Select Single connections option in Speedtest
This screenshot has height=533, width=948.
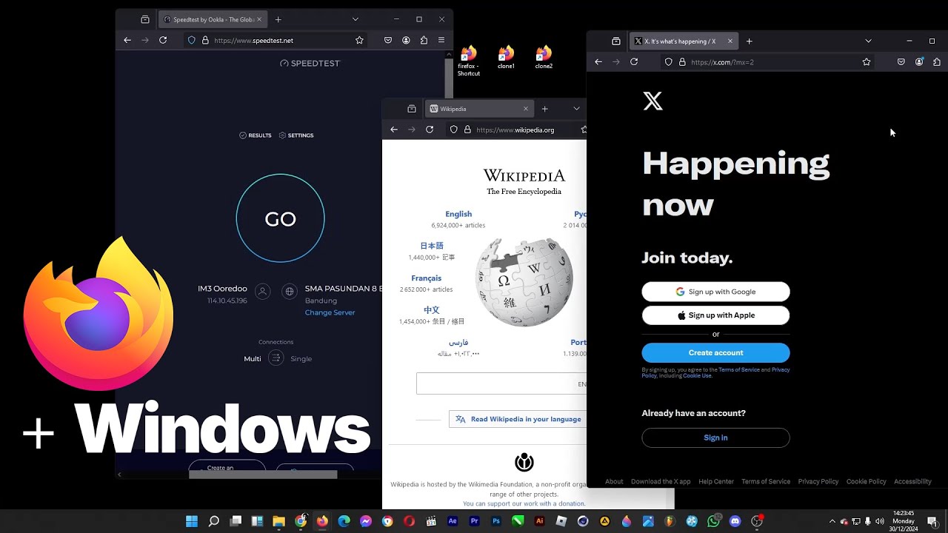[301, 358]
